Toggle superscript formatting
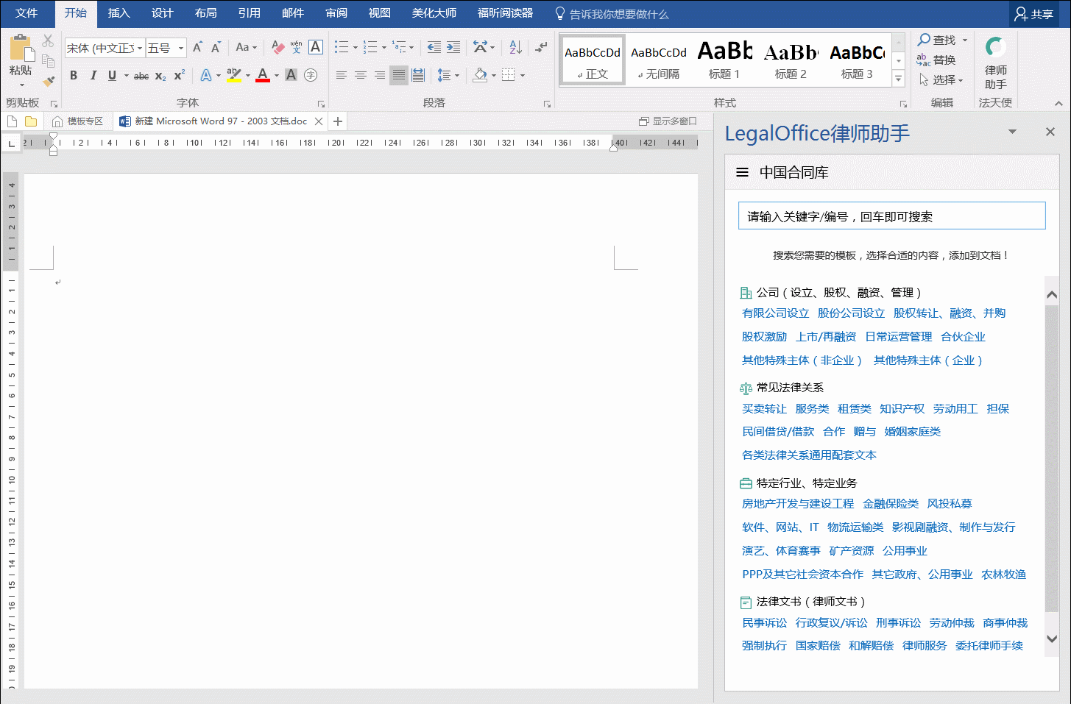The image size is (1071, 704). click(180, 75)
